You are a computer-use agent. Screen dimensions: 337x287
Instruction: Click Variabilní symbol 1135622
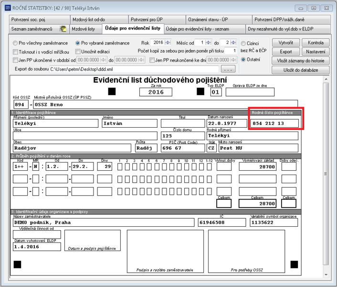[274, 222]
